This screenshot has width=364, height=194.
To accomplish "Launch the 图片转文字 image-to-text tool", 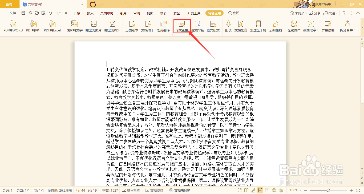I will tap(75, 26).
